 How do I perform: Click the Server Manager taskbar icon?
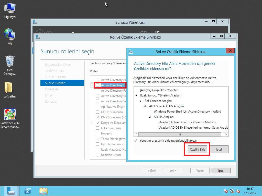(x=11, y=191)
